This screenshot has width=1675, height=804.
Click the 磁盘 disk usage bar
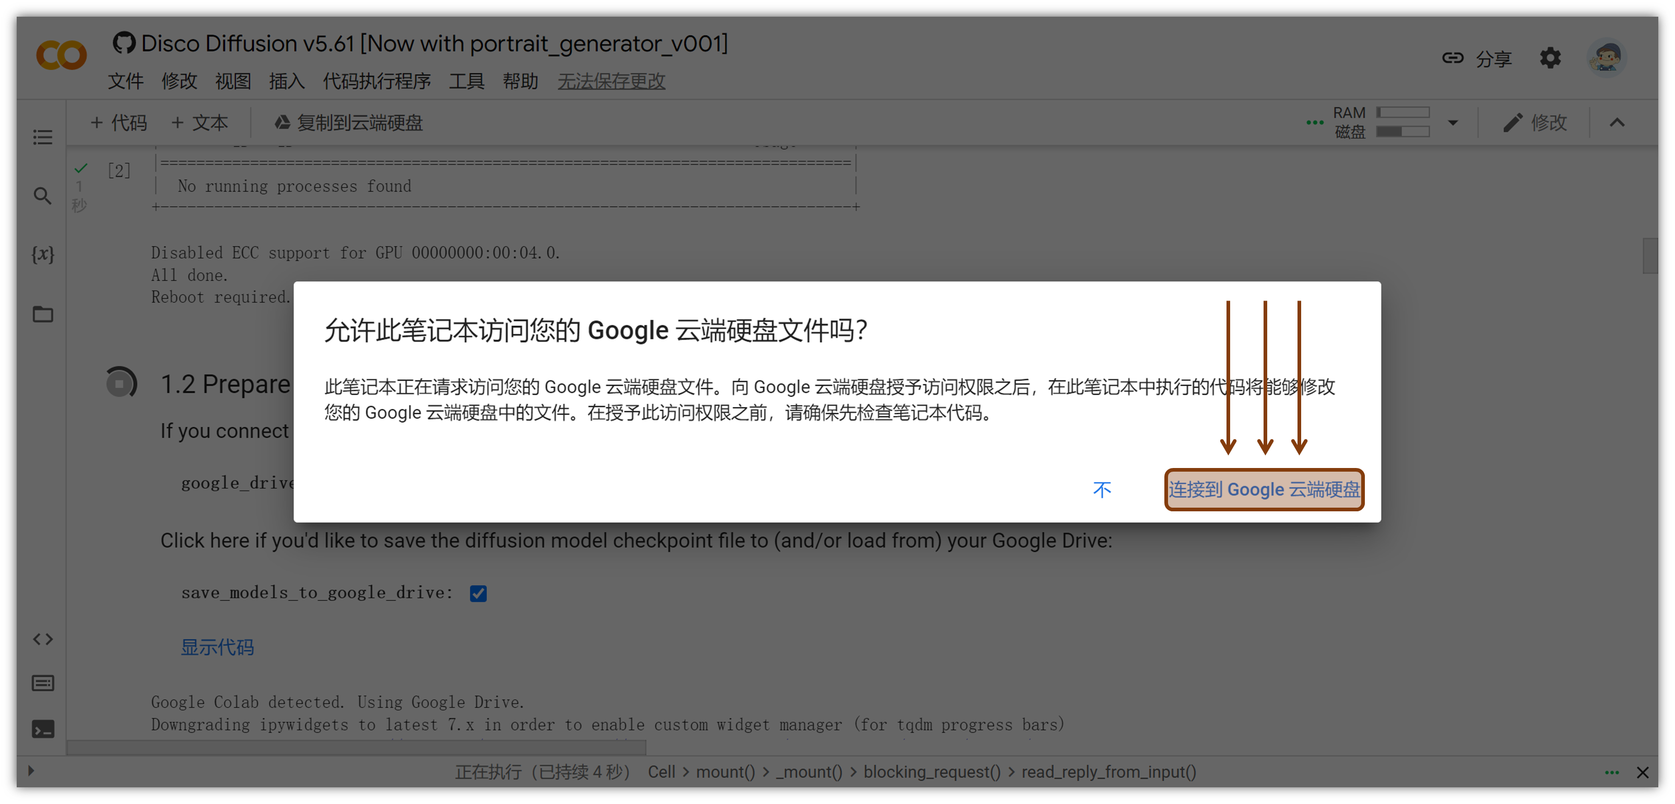point(1403,132)
